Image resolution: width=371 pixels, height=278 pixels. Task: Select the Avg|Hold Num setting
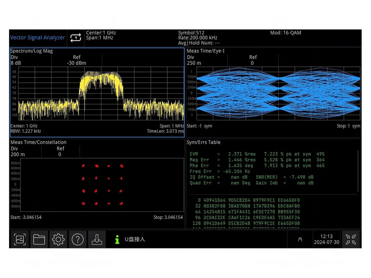[x=199, y=43]
